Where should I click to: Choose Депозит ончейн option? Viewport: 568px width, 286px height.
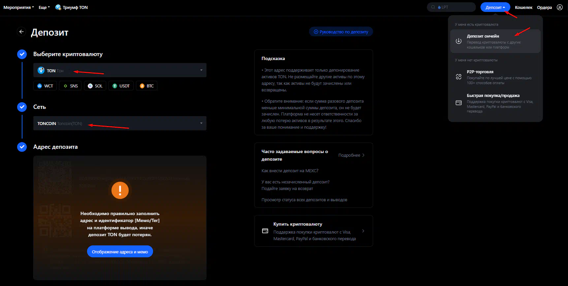pyautogui.click(x=495, y=41)
